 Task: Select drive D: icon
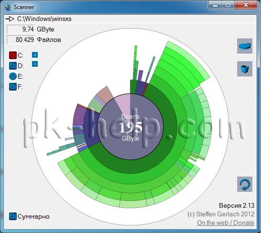(x=13, y=66)
